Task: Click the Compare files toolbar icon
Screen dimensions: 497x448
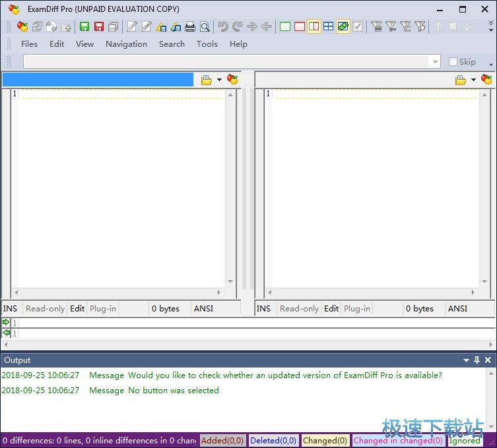Action: 22,26
